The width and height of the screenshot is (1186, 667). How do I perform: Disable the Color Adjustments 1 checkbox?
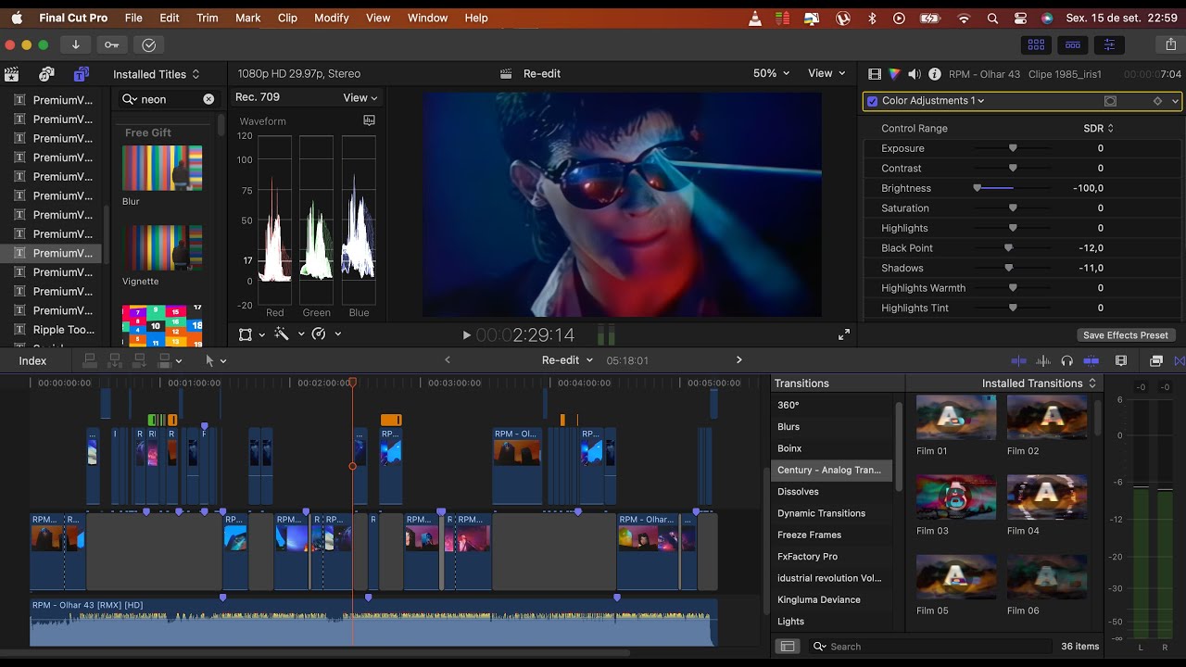(x=872, y=101)
